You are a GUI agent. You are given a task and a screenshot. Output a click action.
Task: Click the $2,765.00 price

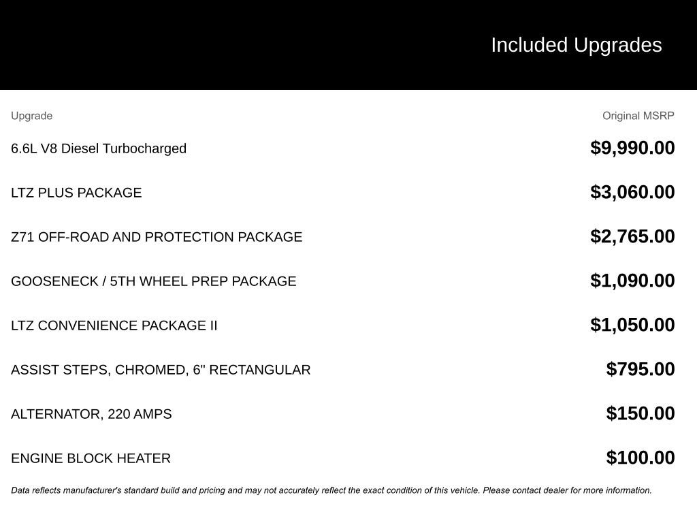632,236
